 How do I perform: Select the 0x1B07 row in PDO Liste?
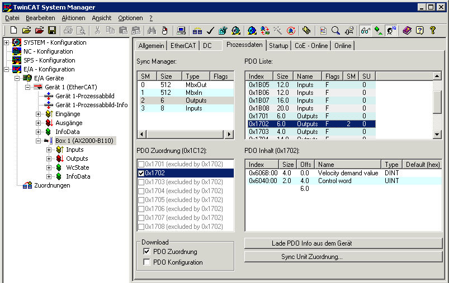(311, 100)
